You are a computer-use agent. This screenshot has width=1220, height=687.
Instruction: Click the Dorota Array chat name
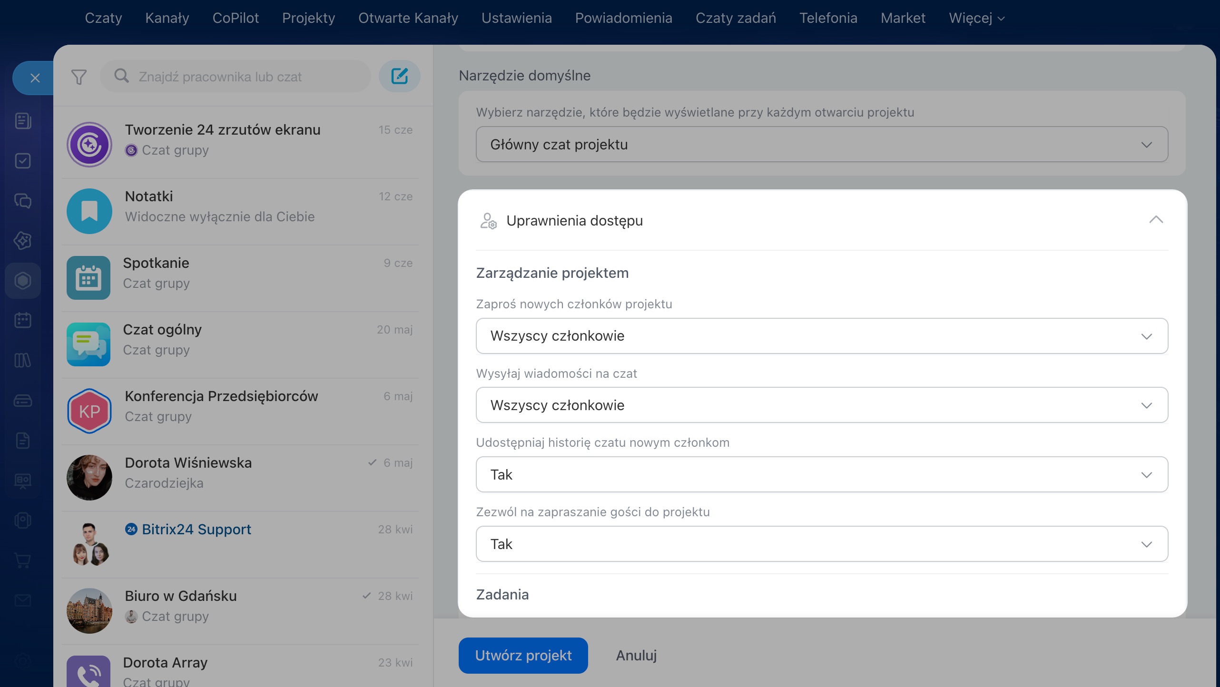click(165, 662)
